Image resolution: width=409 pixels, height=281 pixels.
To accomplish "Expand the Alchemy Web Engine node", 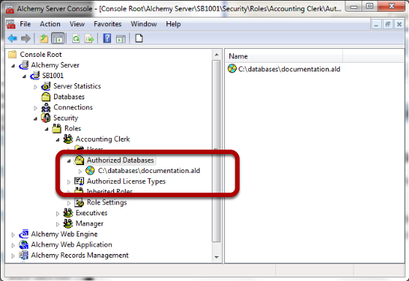I will (13, 234).
